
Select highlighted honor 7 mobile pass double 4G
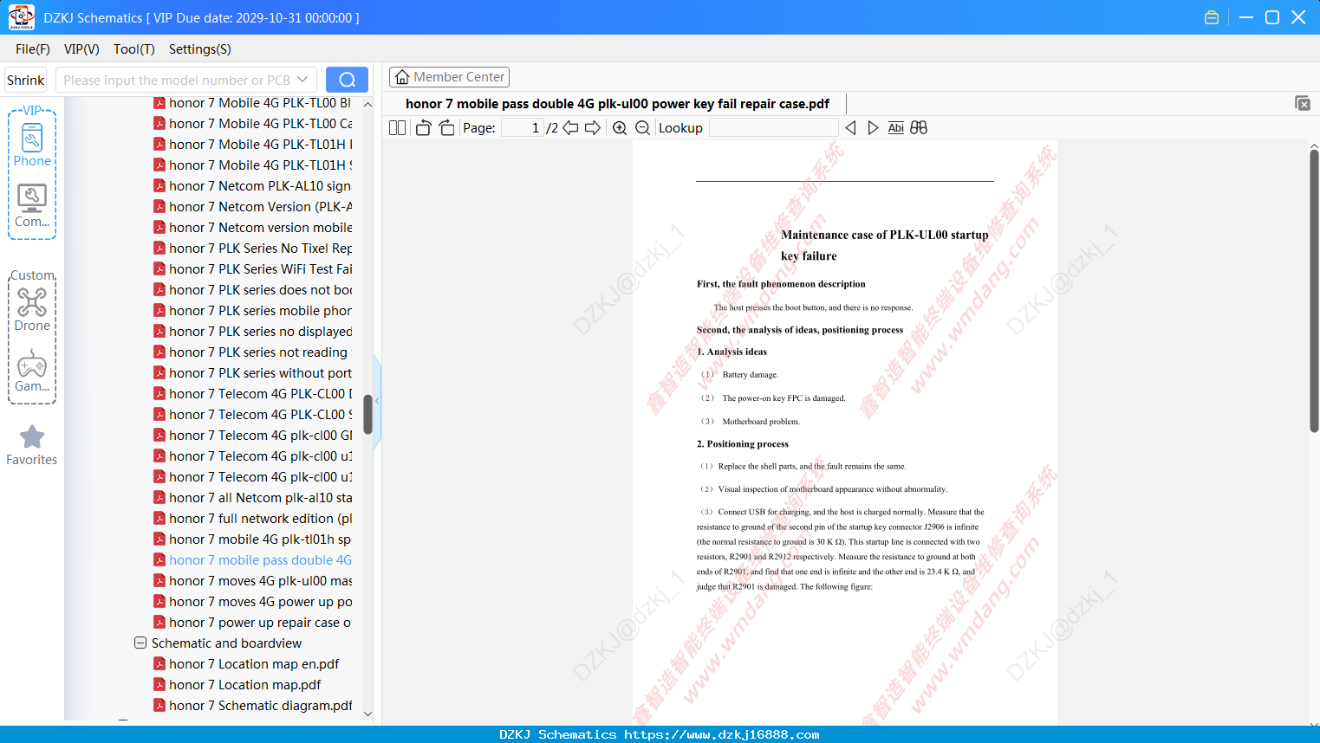260,560
